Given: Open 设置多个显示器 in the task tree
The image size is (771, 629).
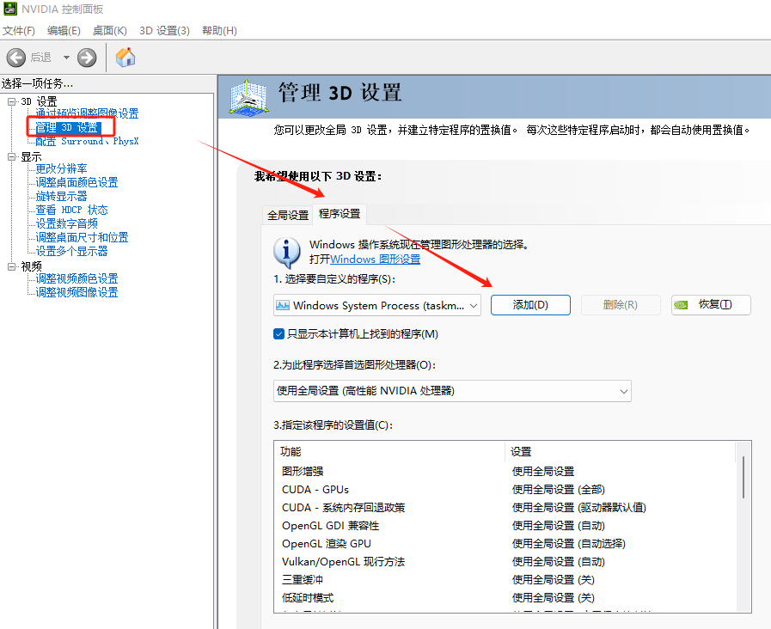Looking at the screenshot, I should [72, 251].
